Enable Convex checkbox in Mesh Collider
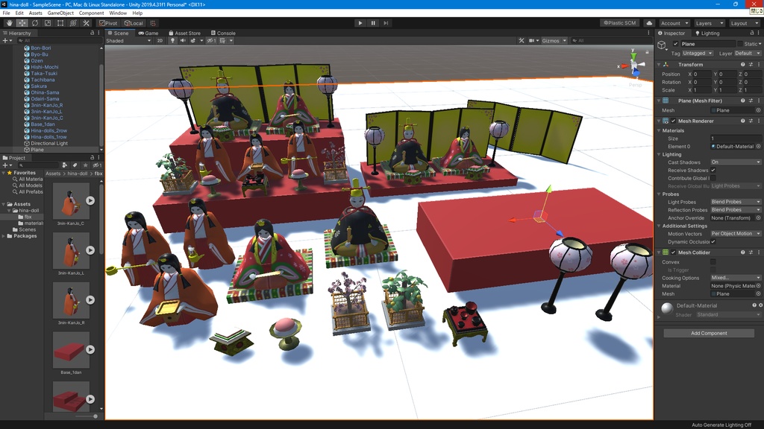The width and height of the screenshot is (764, 429). (713, 261)
